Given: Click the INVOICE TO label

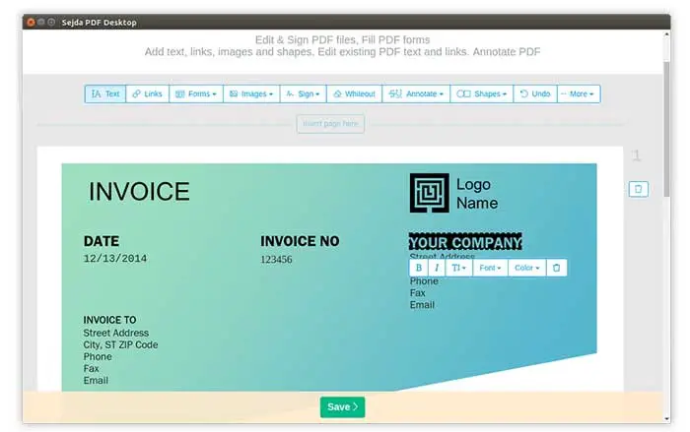Looking at the screenshot, I should coord(110,320).
